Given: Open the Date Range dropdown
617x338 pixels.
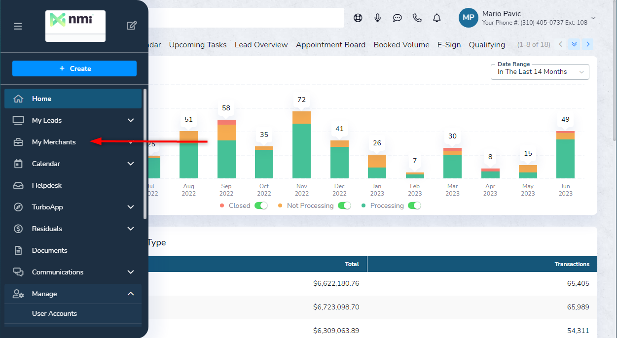Looking at the screenshot, I should coord(540,72).
